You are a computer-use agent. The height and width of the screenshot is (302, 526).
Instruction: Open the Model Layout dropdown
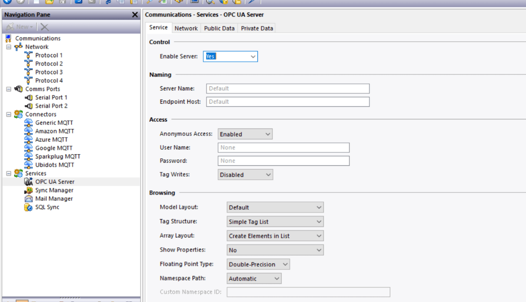pyautogui.click(x=275, y=207)
